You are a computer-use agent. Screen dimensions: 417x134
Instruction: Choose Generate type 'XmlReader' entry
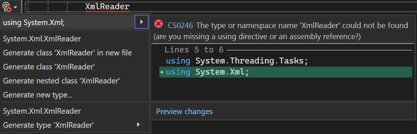point(48,125)
